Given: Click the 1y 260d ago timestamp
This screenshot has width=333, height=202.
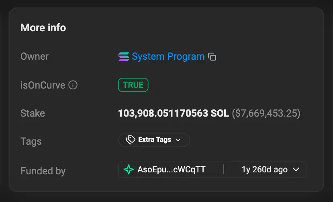Looking at the screenshot, I should [x=265, y=170].
